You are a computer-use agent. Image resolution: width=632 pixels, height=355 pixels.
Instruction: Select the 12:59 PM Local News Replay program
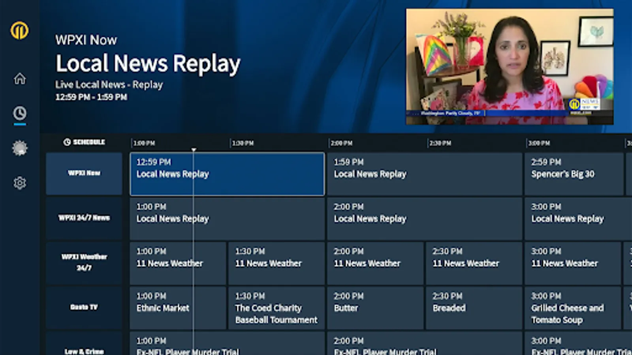(227, 174)
